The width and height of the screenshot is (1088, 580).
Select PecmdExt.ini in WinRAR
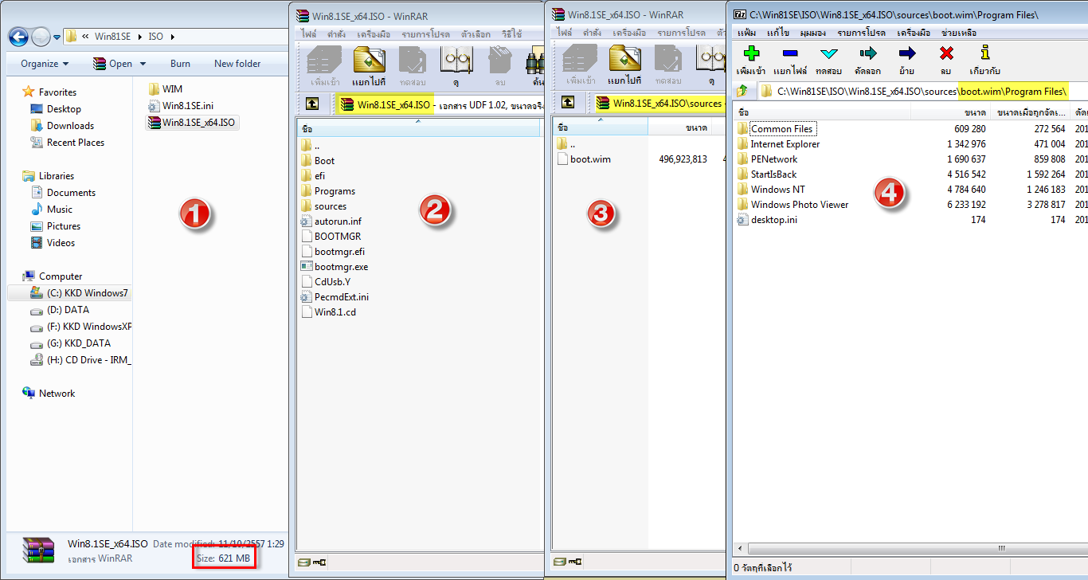point(341,296)
